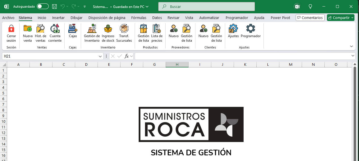Open Gestión de Inventario

click(92, 33)
